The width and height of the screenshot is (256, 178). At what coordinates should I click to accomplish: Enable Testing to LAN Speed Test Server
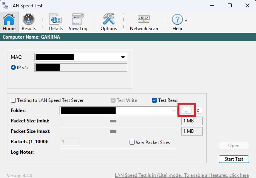[x=14, y=100]
